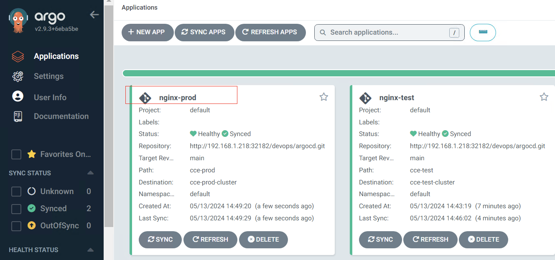Open Settings from the sidebar
555x260 pixels.
click(48, 76)
